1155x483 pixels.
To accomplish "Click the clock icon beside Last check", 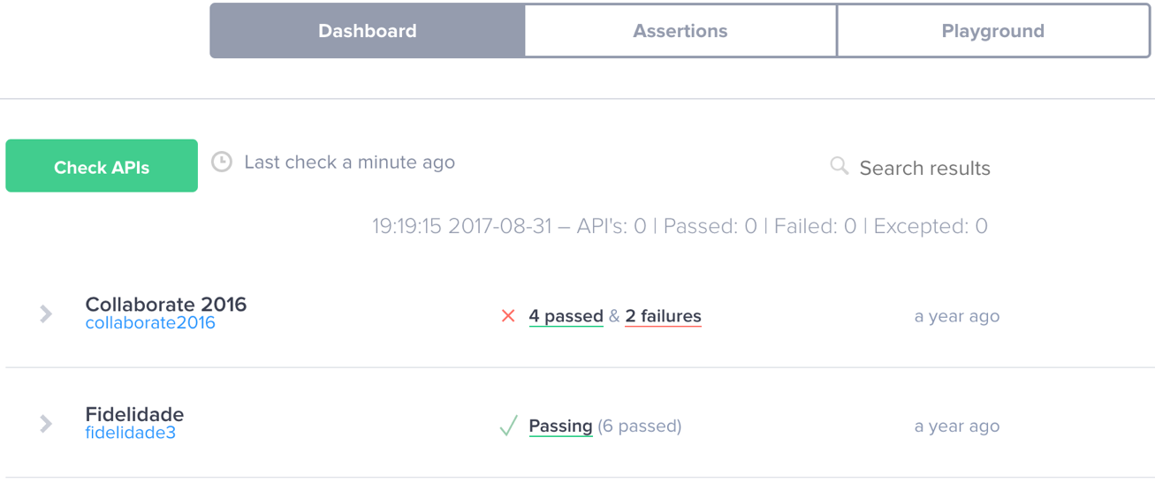I will click(222, 162).
